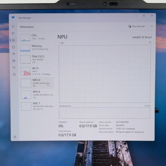Screen dimensions: 166x166
Task: Click the large NPU utilization graph
Action: [105, 74]
